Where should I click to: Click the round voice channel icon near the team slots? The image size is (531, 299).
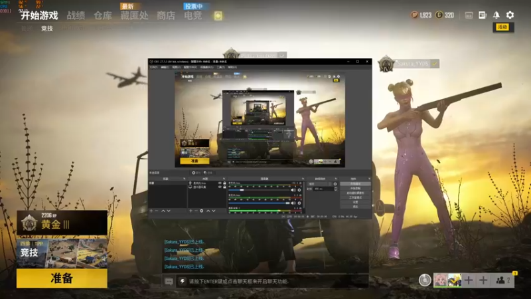[425, 280]
